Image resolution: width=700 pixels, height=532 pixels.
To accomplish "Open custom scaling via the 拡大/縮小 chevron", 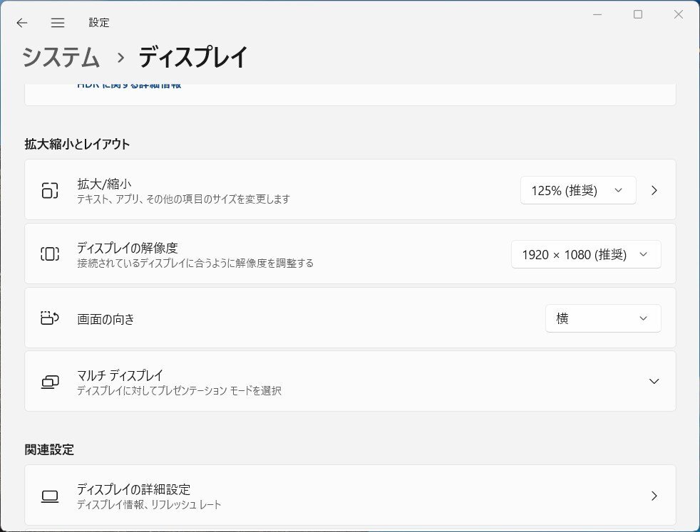I will coord(654,190).
